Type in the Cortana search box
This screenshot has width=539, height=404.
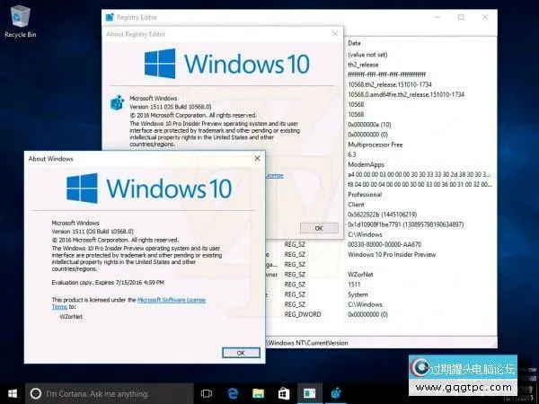point(108,393)
